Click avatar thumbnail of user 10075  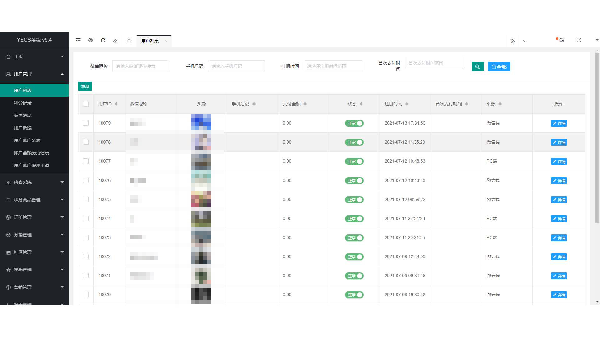coord(201,199)
